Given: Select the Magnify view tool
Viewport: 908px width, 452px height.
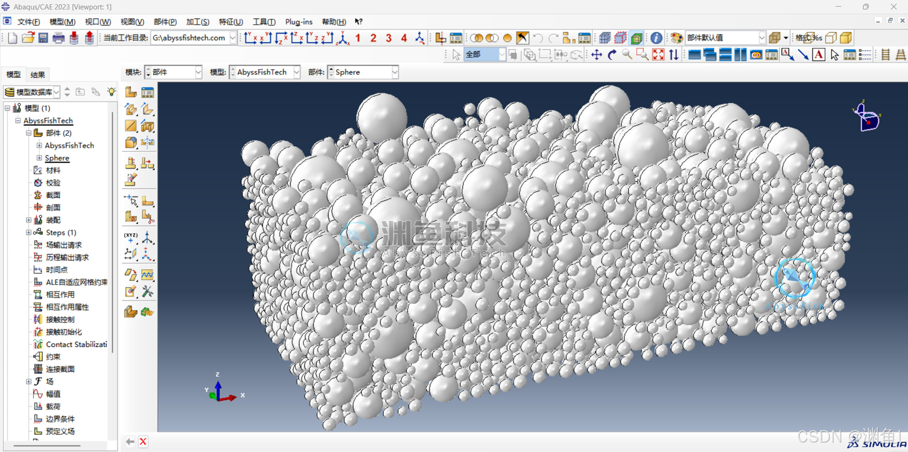Looking at the screenshot, I should coord(627,55).
